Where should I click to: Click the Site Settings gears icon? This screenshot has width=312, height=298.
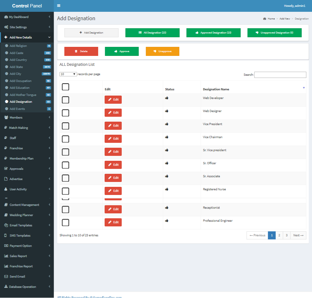(x=7, y=27)
